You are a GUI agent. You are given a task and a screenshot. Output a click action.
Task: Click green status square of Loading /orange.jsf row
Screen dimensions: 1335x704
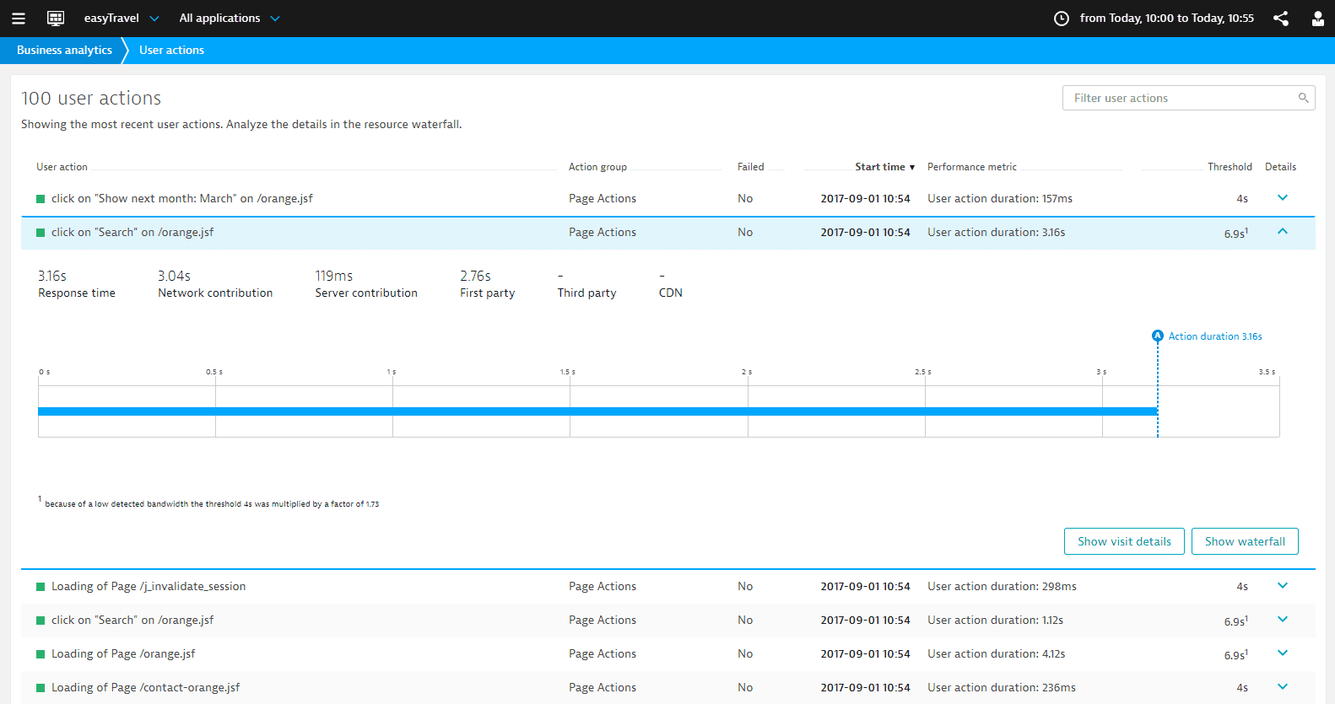tap(41, 654)
